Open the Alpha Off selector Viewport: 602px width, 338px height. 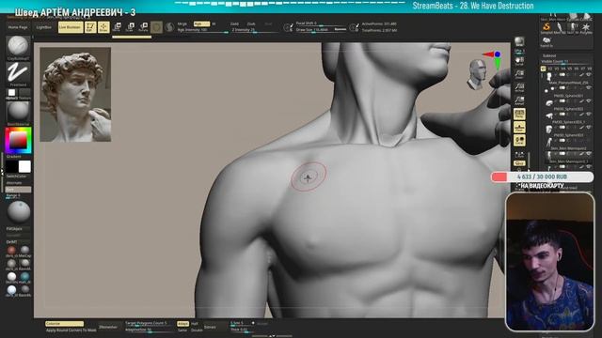tap(12, 93)
